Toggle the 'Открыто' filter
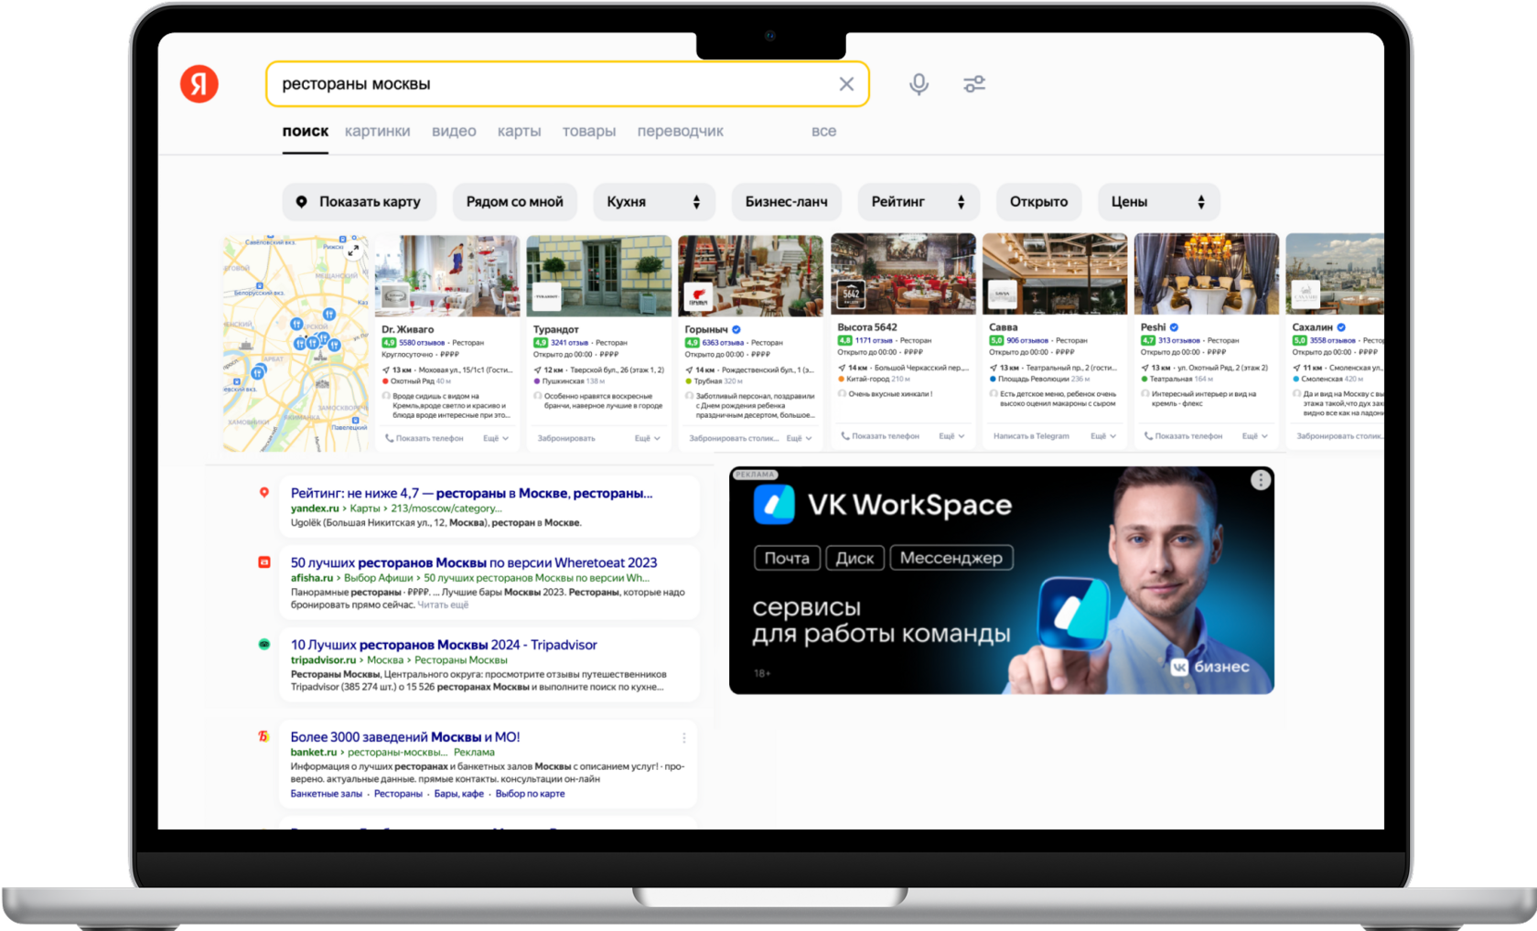 click(x=1038, y=202)
